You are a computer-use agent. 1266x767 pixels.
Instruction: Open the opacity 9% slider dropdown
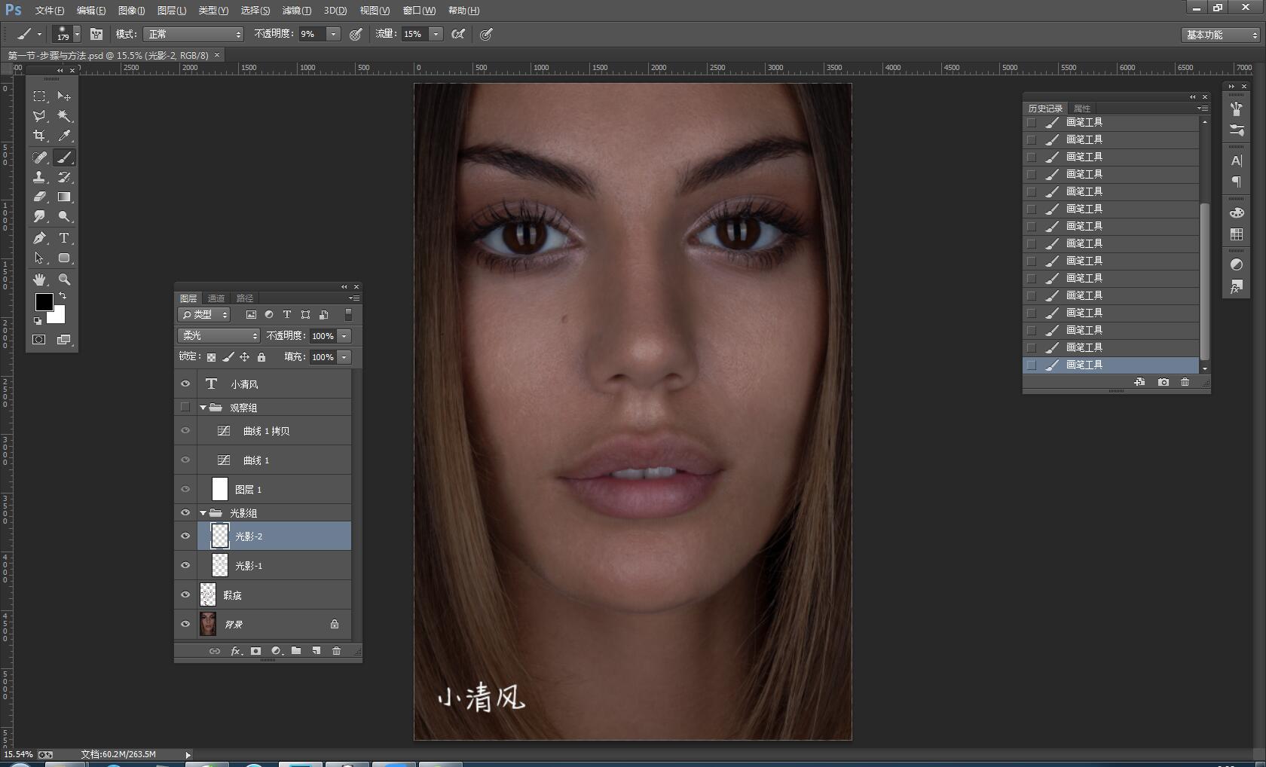click(x=333, y=34)
